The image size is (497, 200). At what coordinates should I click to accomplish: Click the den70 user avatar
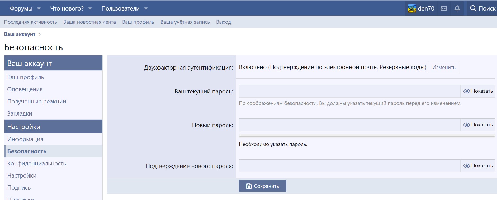[x=412, y=8]
